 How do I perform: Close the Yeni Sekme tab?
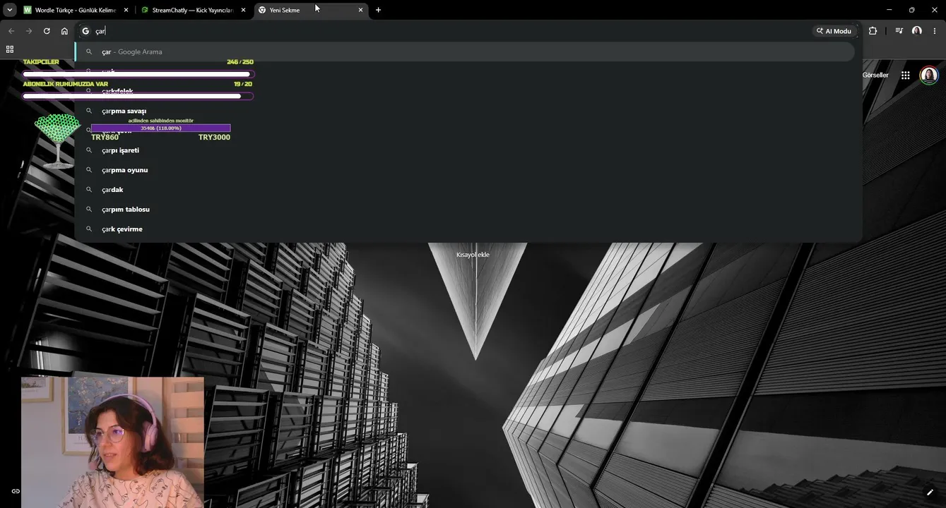[x=360, y=10]
